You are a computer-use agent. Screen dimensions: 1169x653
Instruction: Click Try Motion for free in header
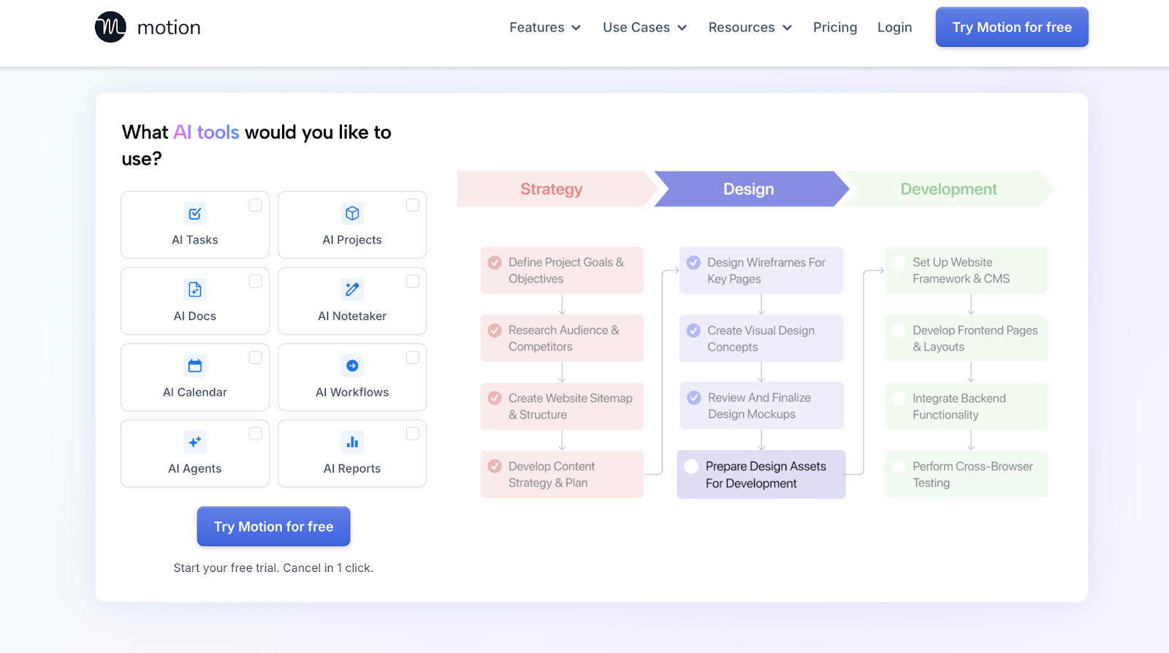(x=1011, y=27)
